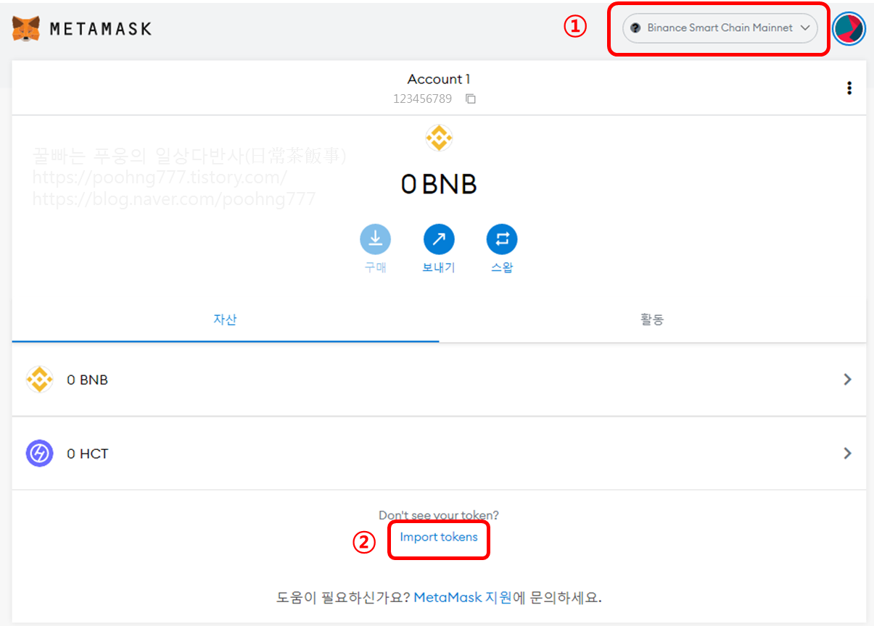Click the BNB logo above balance
Viewport: 874px width, 626px height.
point(439,138)
